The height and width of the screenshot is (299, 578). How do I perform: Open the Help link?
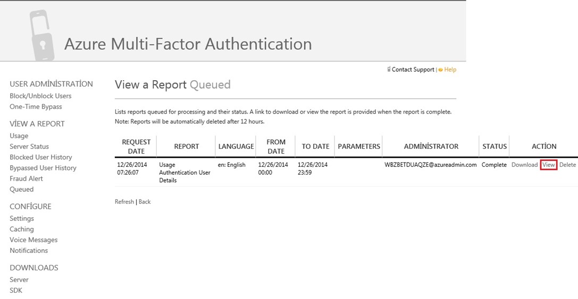click(450, 70)
